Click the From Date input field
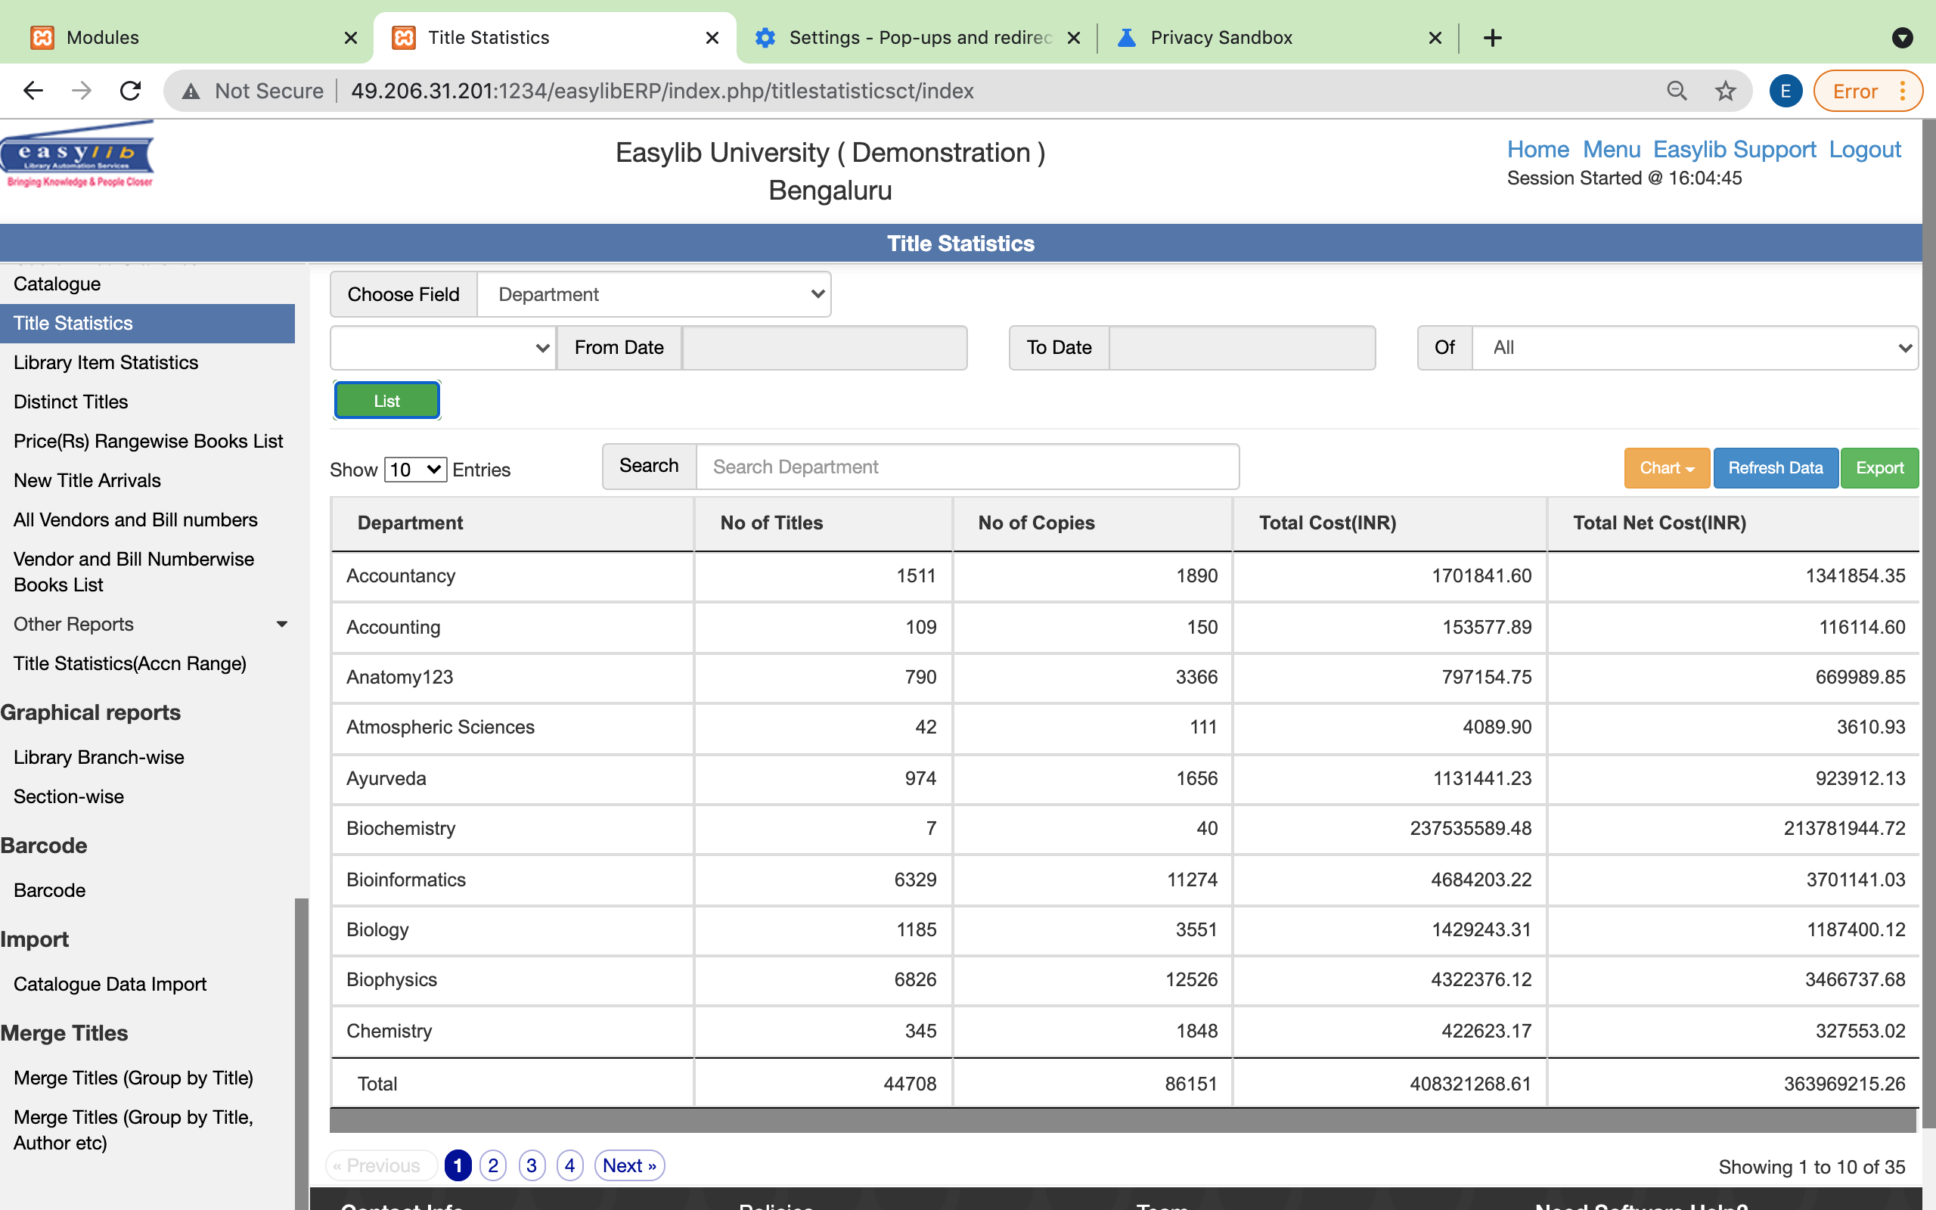 (824, 346)
